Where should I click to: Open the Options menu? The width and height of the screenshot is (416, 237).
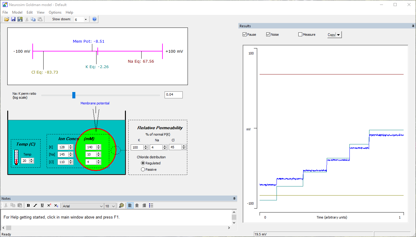pyautogui.click(x=55, y=12)
